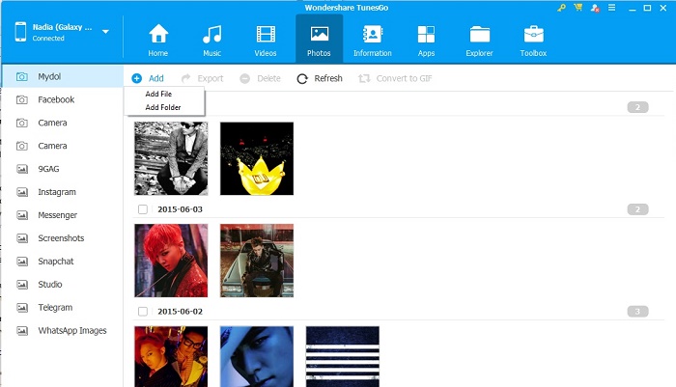Go to the Music section

[x=211, y=39]
